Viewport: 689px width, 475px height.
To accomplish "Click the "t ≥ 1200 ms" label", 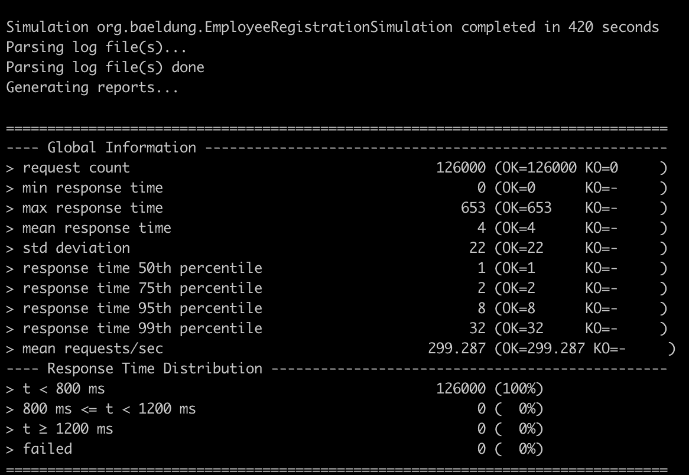I will point(68,429).
